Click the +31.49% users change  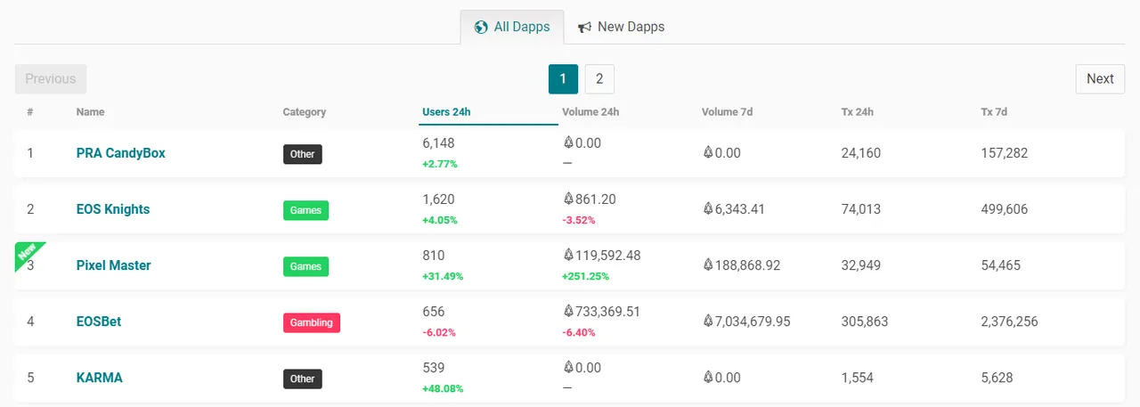(443, 276)
